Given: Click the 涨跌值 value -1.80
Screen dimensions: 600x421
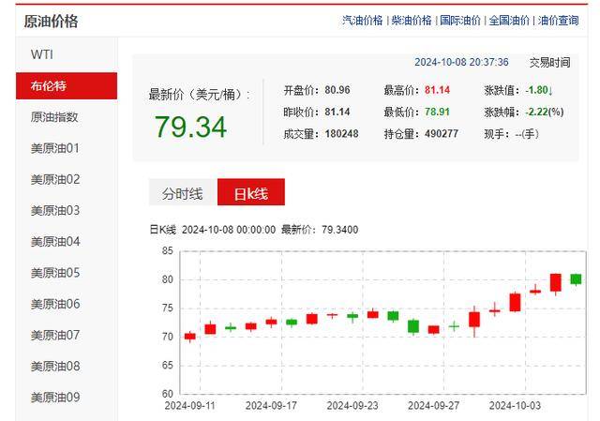Looking at the screenshot, I should coord(539,90).
